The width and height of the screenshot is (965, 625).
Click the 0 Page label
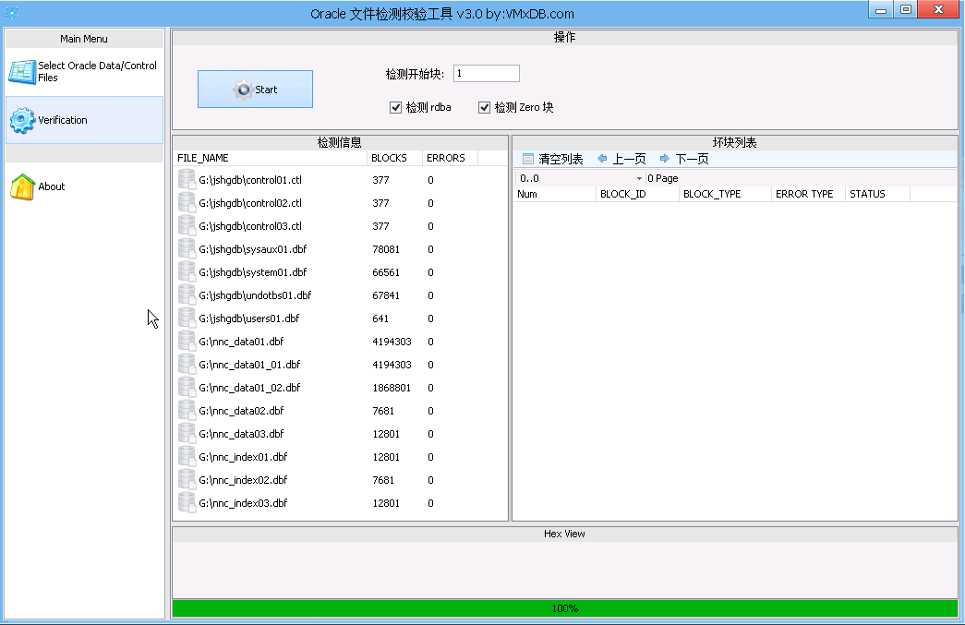(x=663, y=178)
